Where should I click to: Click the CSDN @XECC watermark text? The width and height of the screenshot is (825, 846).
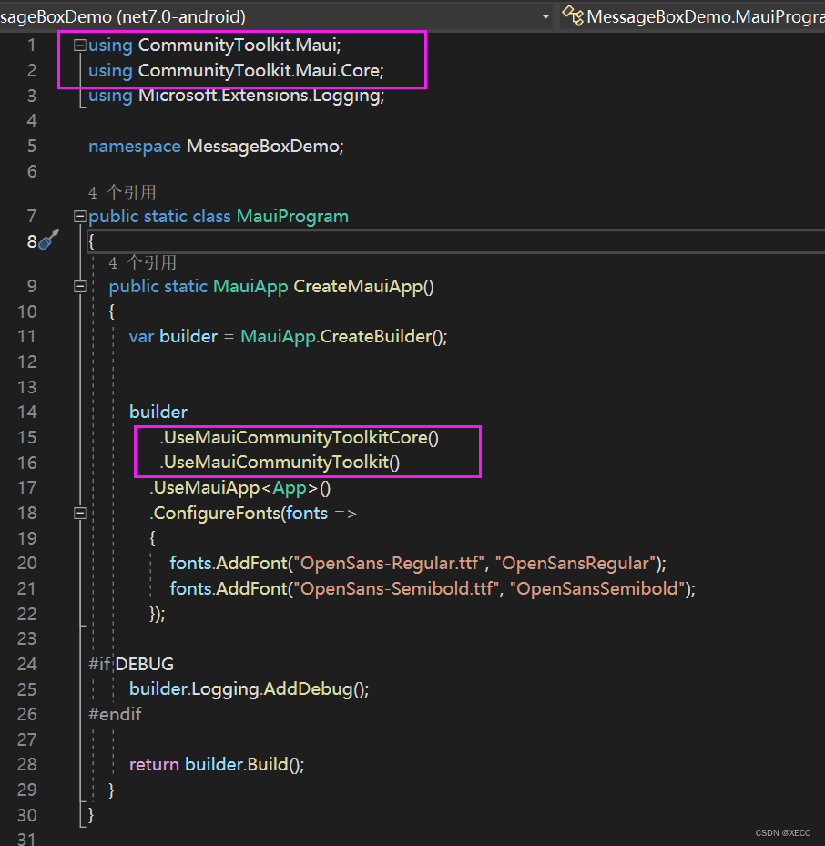click(782, 832)
